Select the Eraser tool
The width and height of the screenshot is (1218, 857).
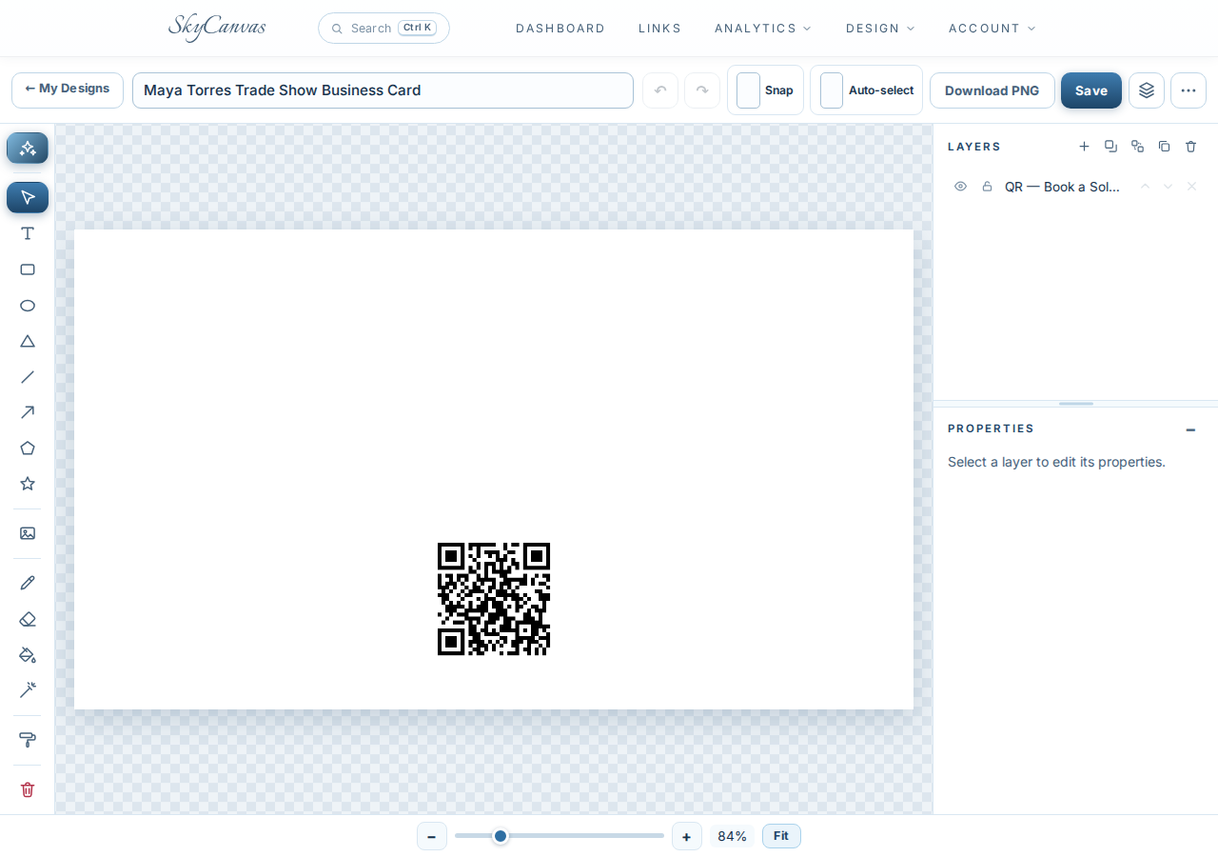(x=28, y=619)
